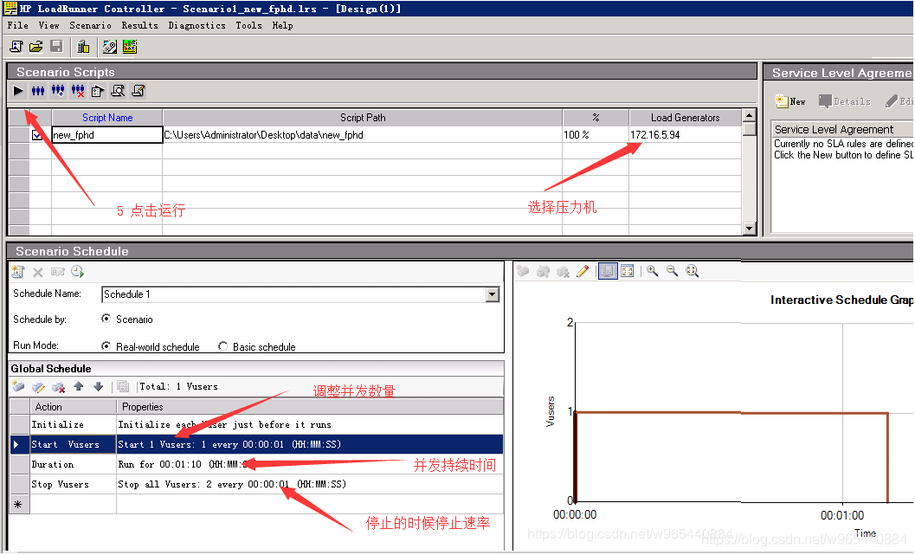The width and height of the screenshot is (915, 555).
Task: Select Basic schedule run mode
Action: point(223,346)
